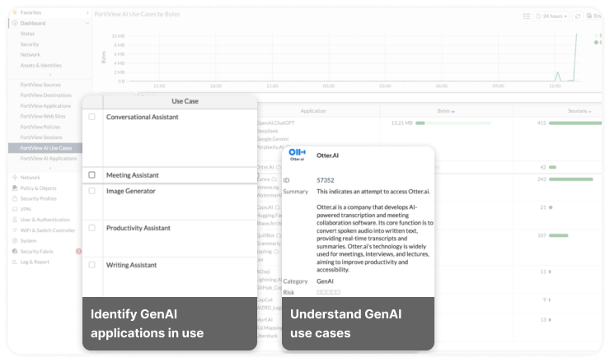The height and width of the screenshot is (362, 610).
Task: Click the Security Profiles lock icon
Action: click(x=15, y=198)
